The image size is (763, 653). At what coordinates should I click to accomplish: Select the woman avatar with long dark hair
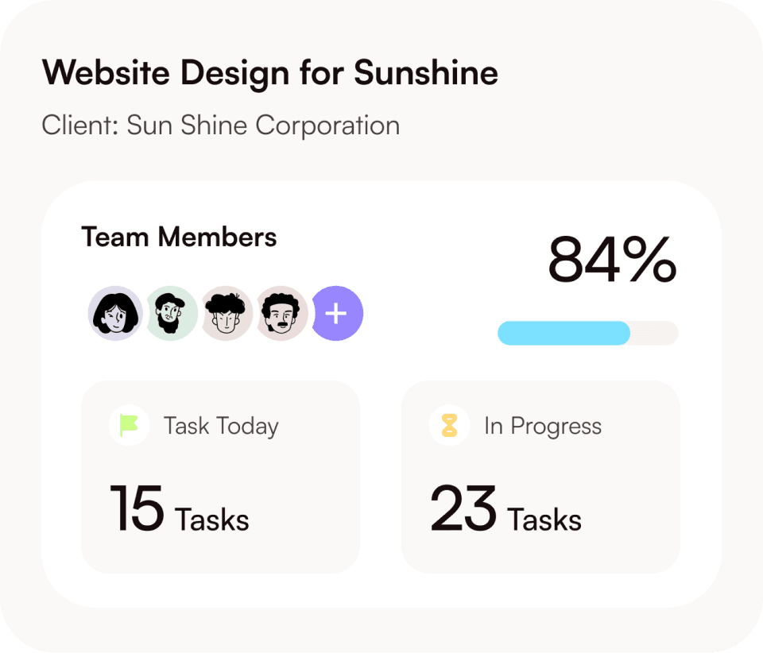coord(114,314)
